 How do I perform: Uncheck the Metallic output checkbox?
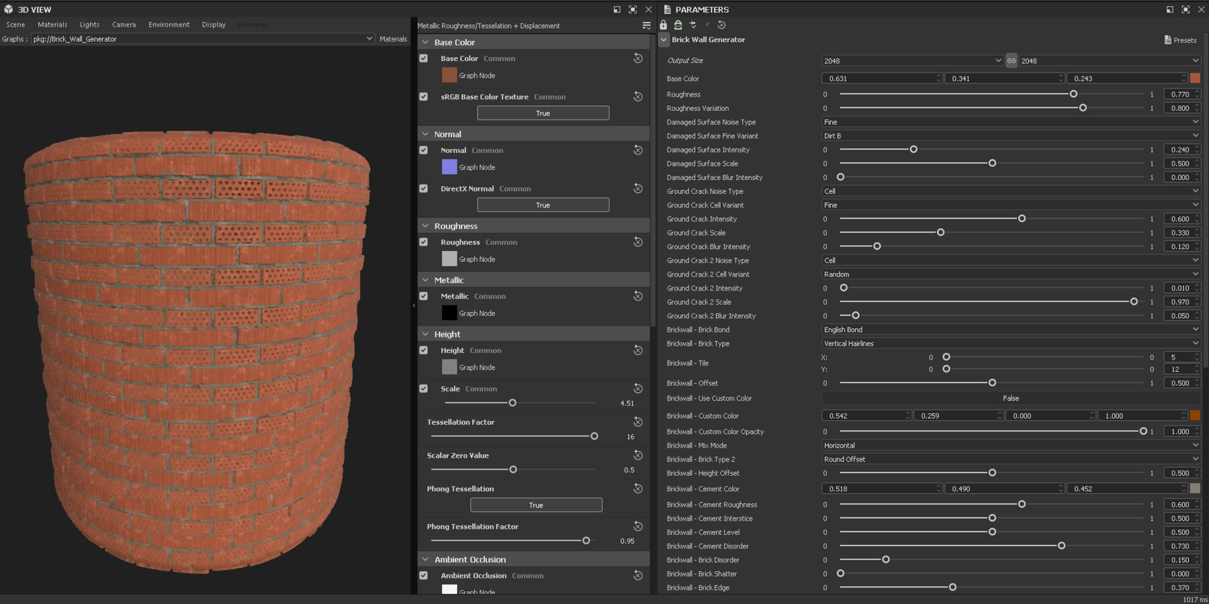point(424,296)
